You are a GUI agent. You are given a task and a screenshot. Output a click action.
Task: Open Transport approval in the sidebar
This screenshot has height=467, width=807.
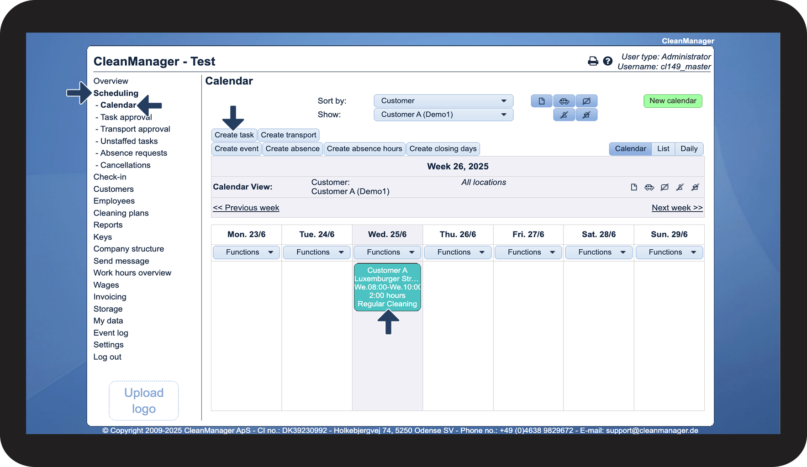[135, 129]
